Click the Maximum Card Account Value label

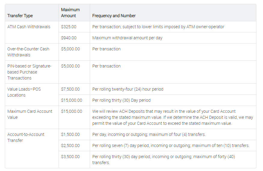point(30,114)
